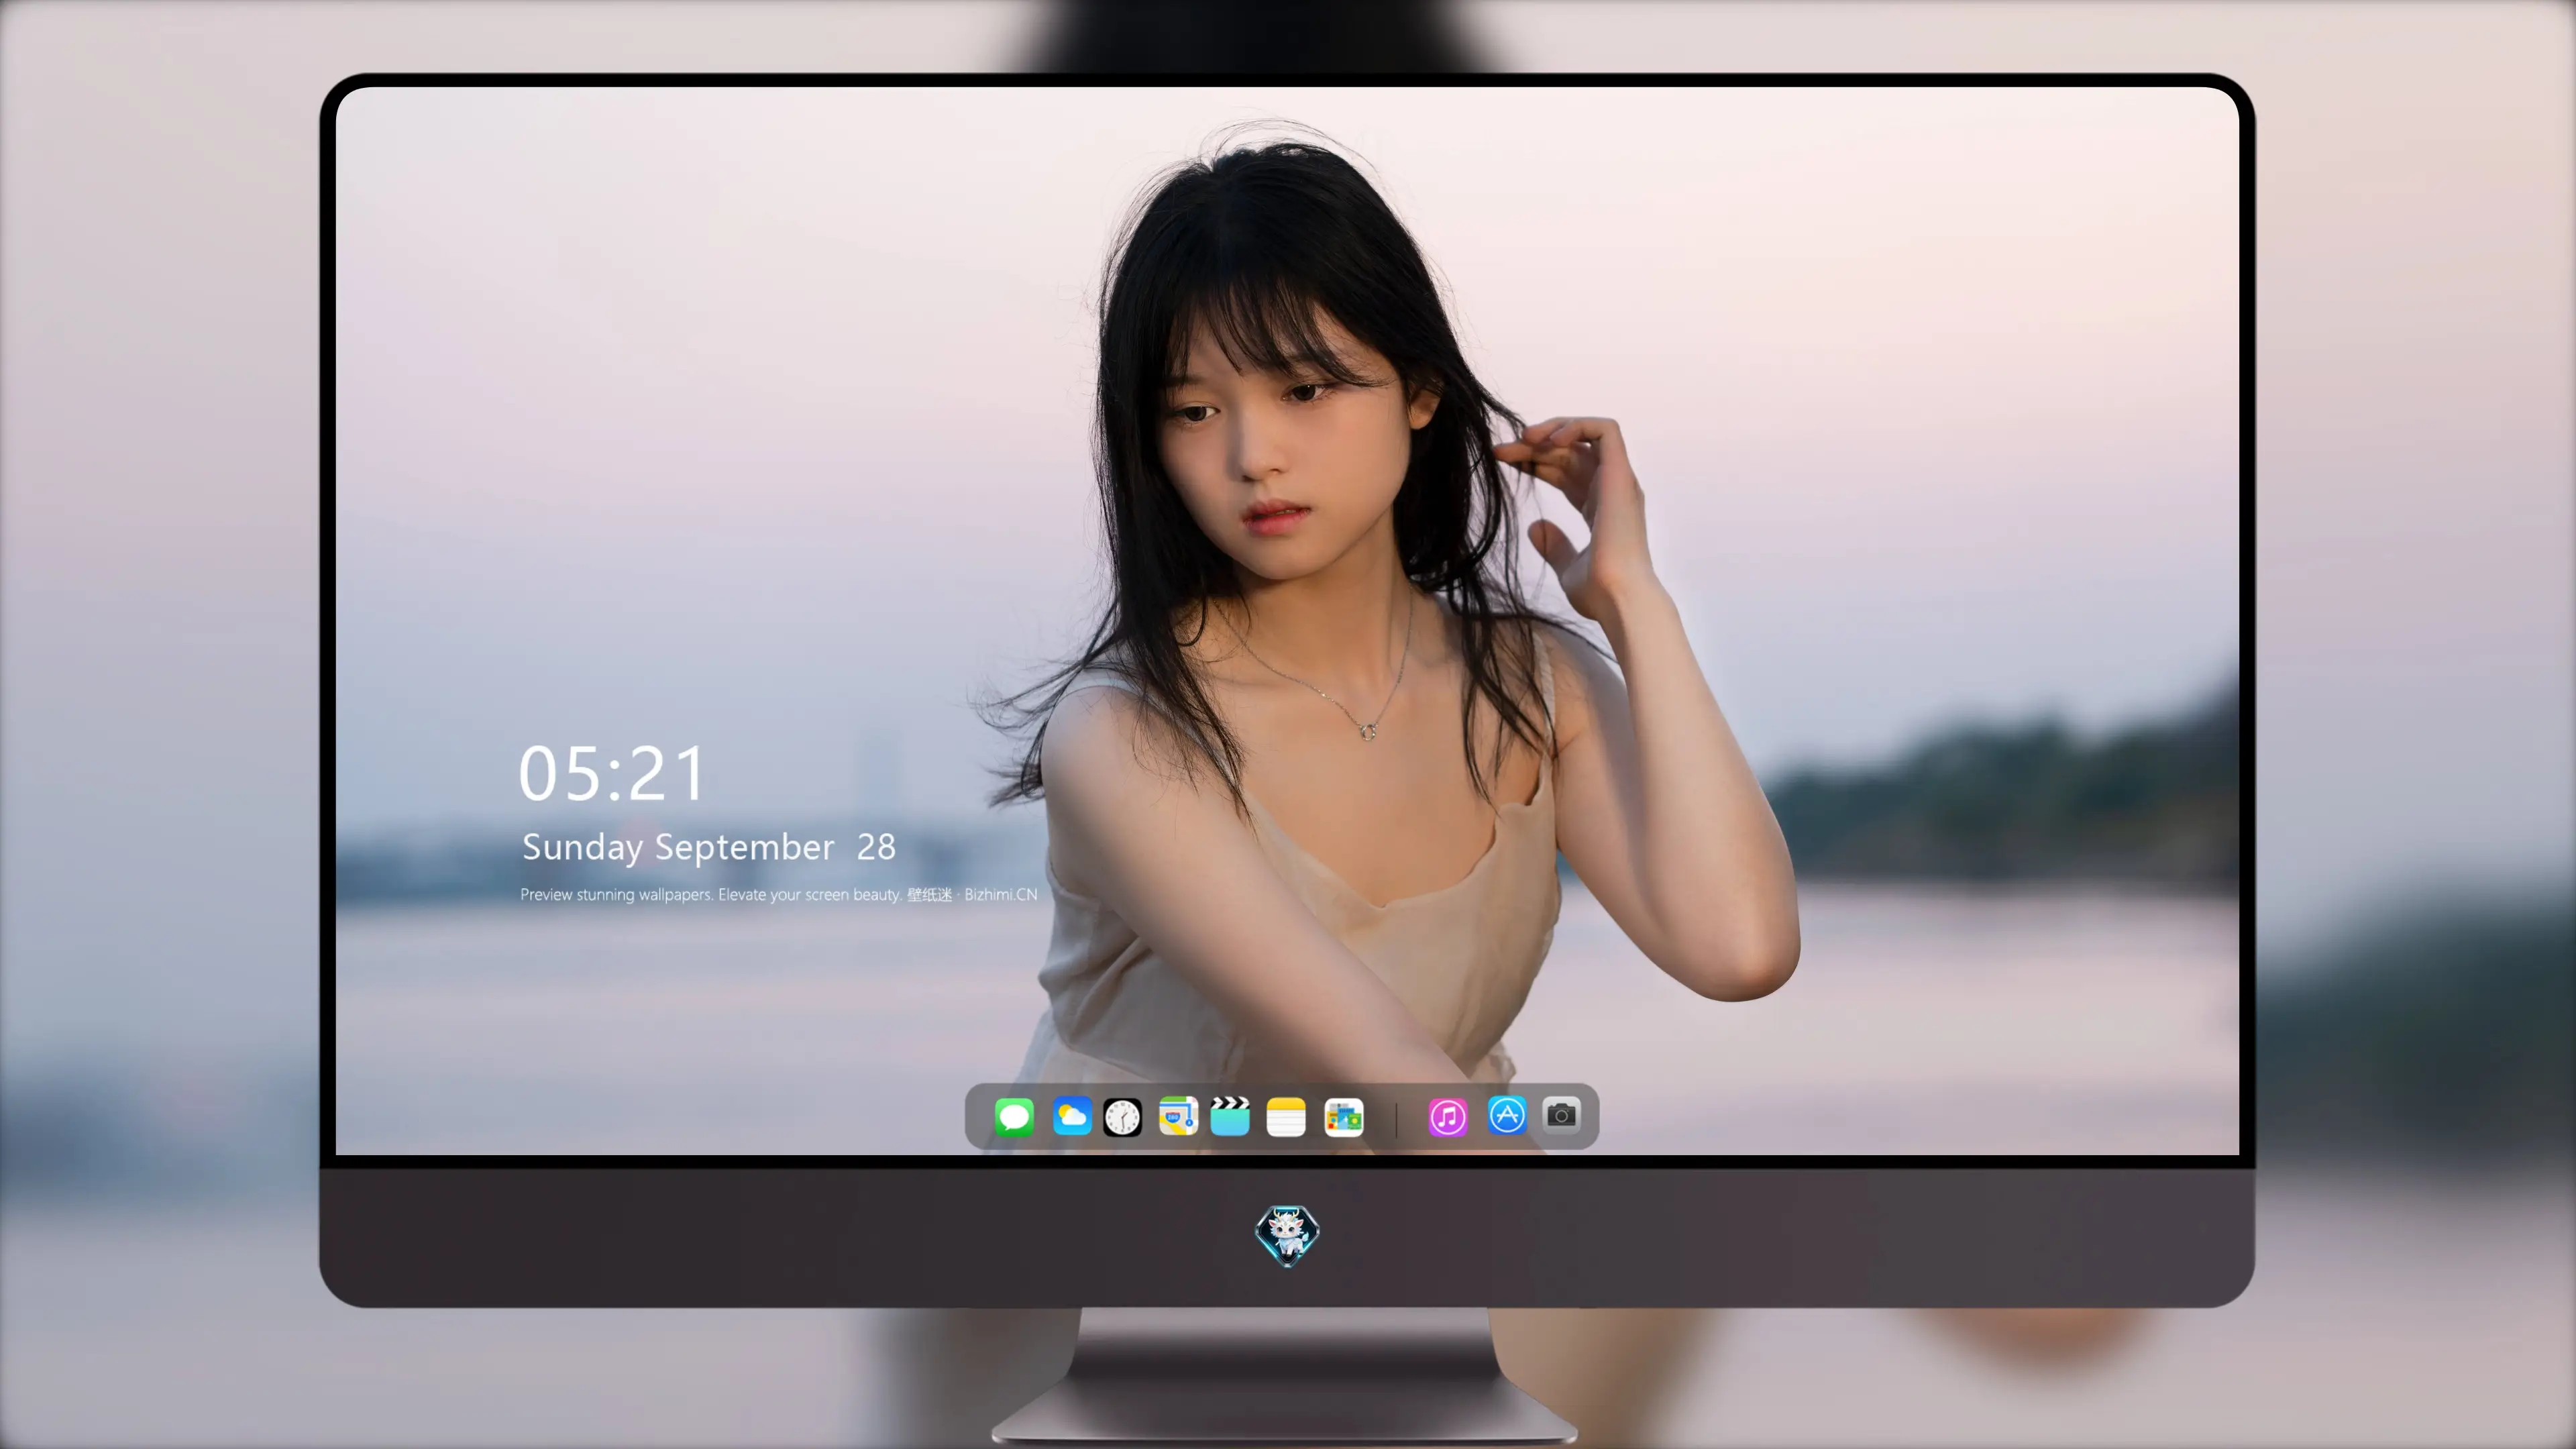The width and height of the screenshot is (2576, 1449).
Task: Open the Maps app icon
Action: coord(1178,1116)
